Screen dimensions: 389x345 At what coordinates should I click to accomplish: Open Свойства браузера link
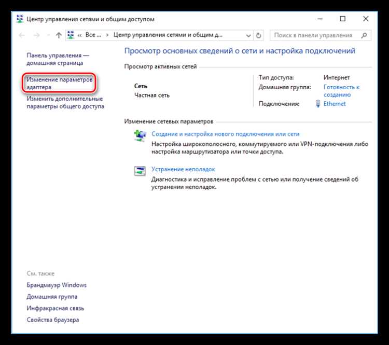52,320
